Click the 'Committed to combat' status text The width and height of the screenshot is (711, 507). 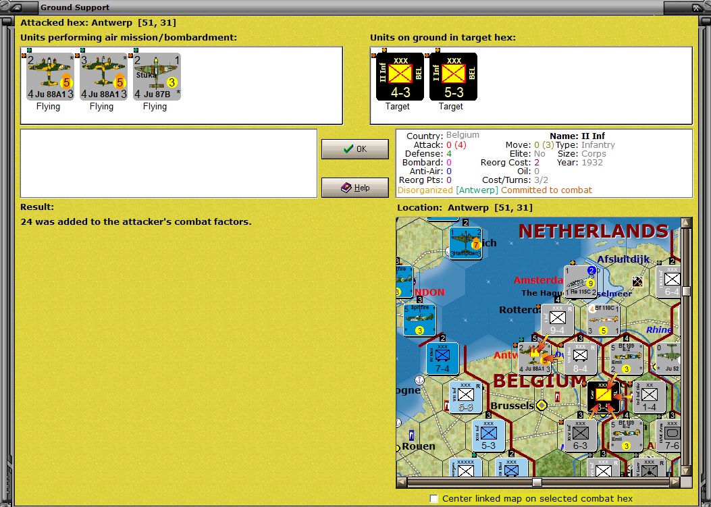(546, 190)
